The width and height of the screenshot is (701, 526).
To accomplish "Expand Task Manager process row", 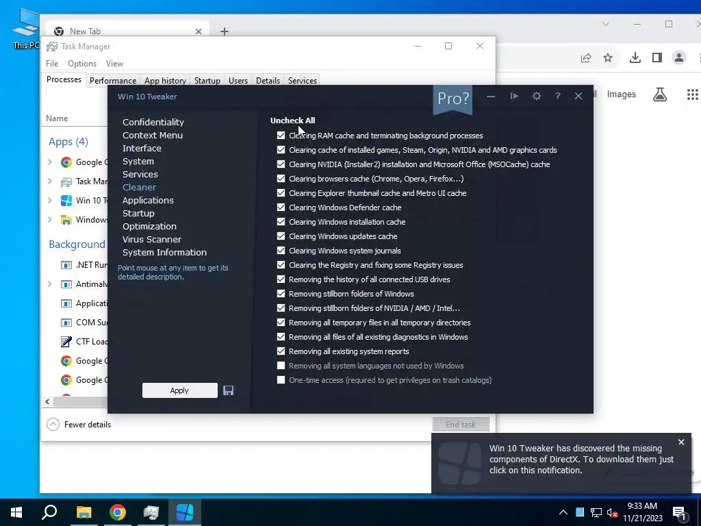I will coord(50,181).
